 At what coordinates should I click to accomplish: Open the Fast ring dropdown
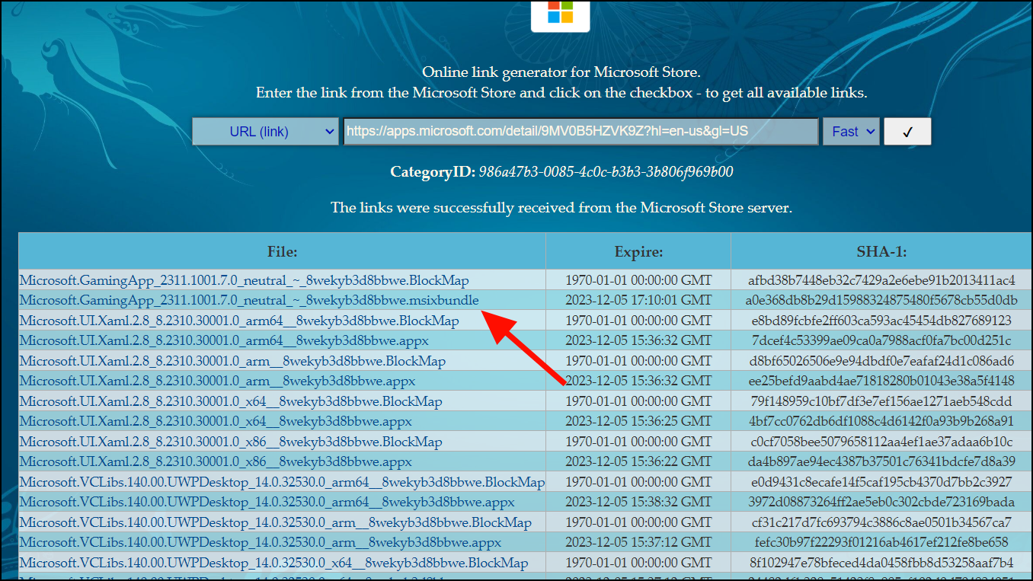(851, 131)
